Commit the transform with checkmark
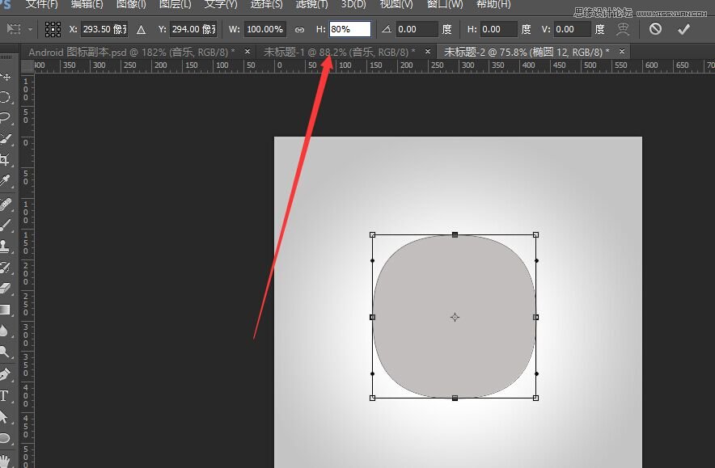715x468 pixels. click(x=683, y=29)
